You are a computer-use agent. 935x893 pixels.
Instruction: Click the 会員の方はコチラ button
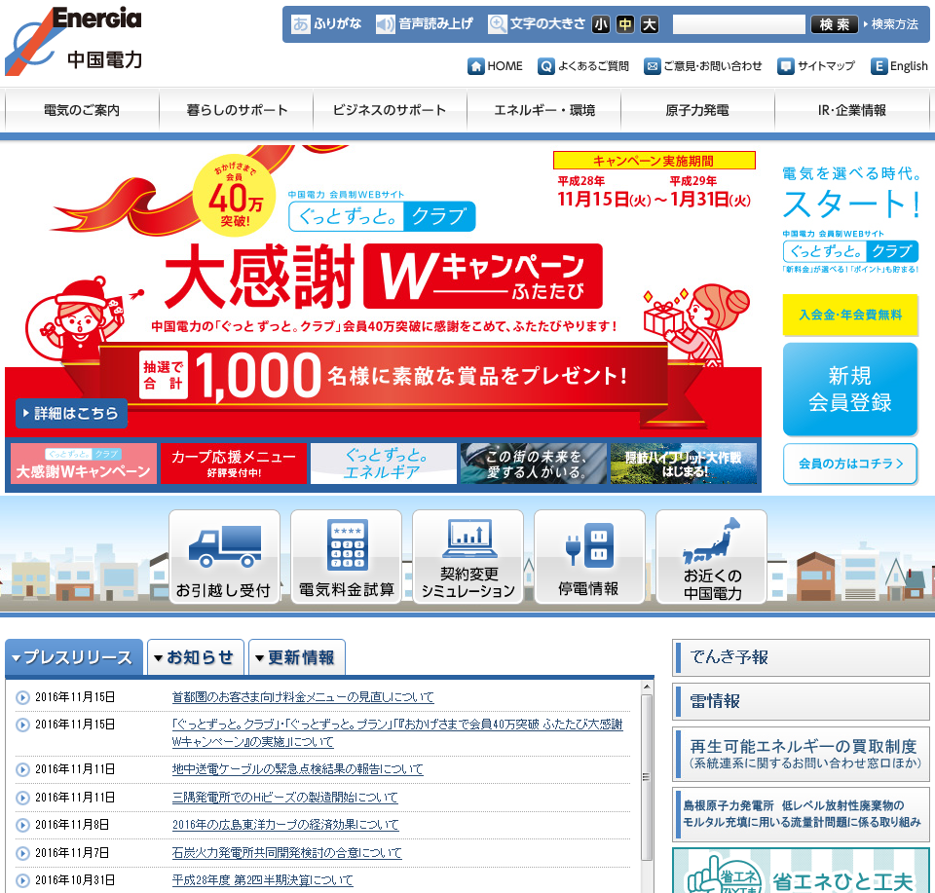(849, 464)
